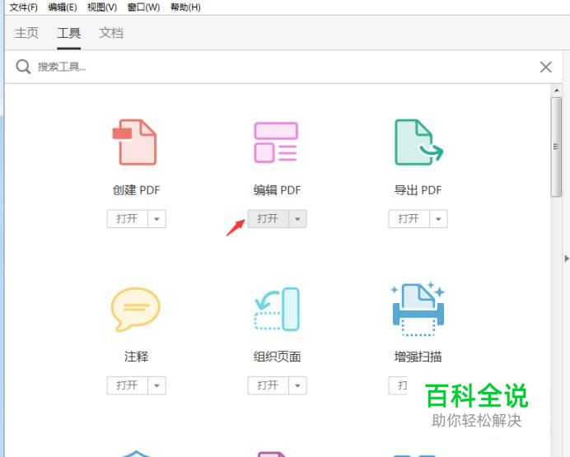This screenshot has width=570, height=457.
Task: Expand dropdown arrow next to 组织页面 打开
Action: tap(297, 385)
